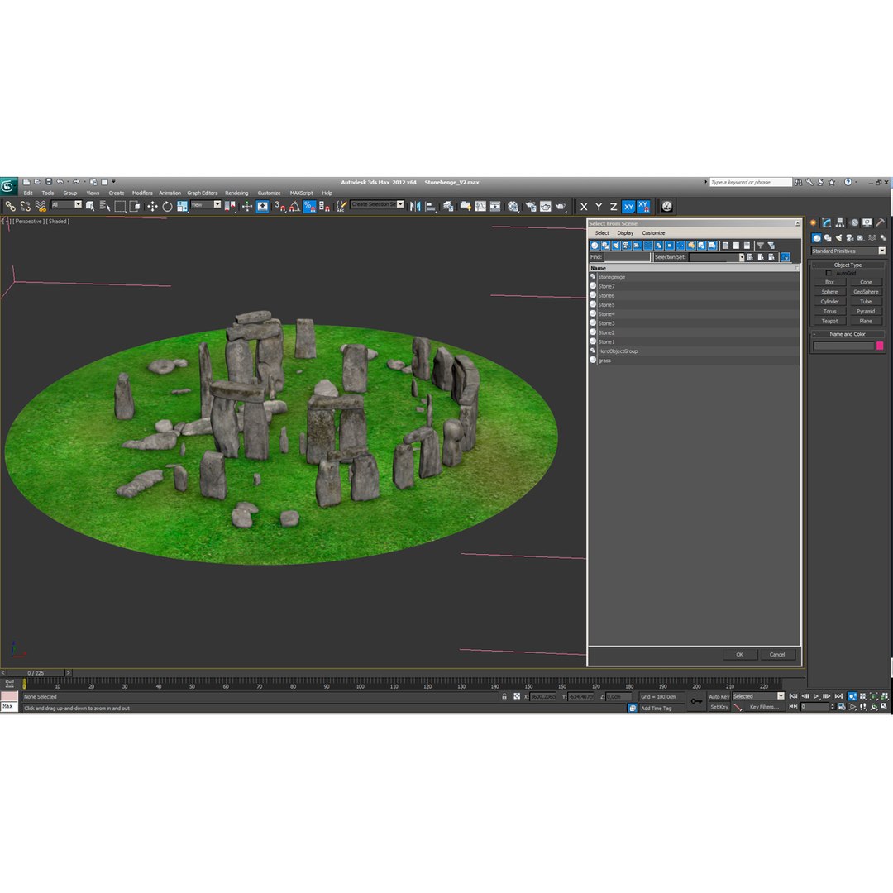The height and width of the screenshot is (893, 893).
Task: Create a GeoSphere primitive
Action: (x=866, y=292)
